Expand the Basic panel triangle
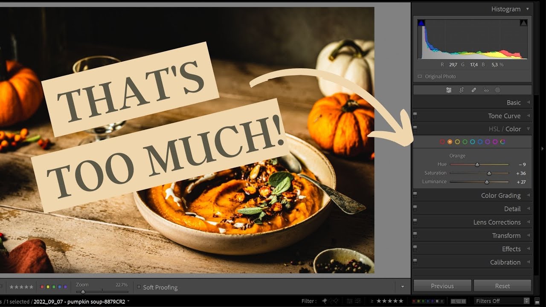 528,102
